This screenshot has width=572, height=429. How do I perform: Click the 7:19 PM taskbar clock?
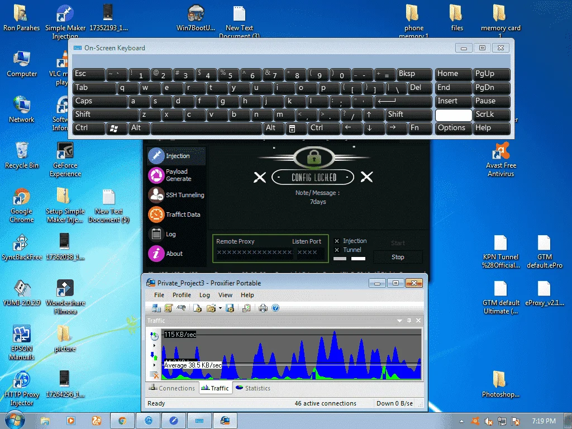coord(544,421)
